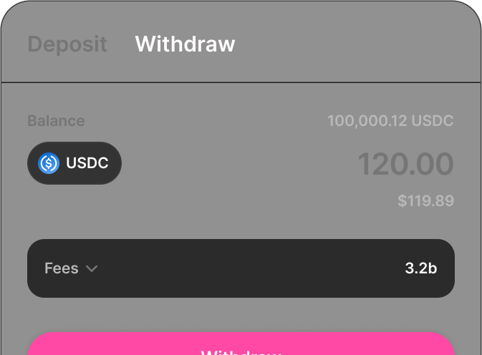
Task: Expand the Fees chevron arrow
Action: (x=92, y=268)
